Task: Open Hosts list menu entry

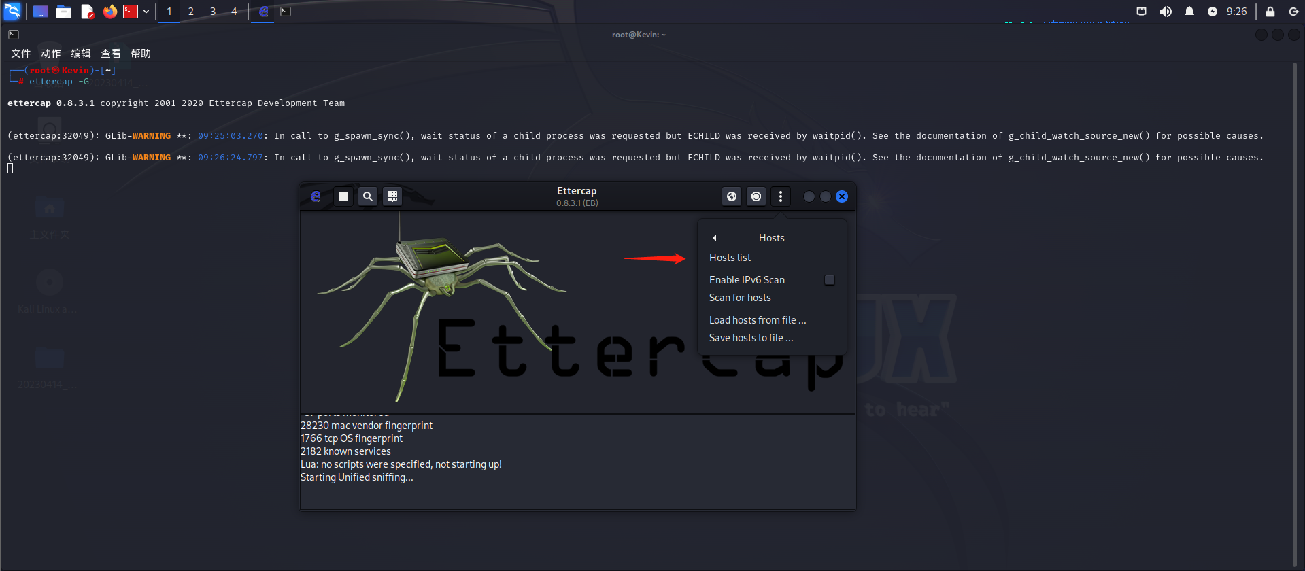Action: pos(730,258)
